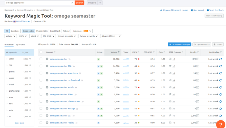Open double arrow for omega seamaster watch
This screenshot has height=128, width=226.
[76, 87]
